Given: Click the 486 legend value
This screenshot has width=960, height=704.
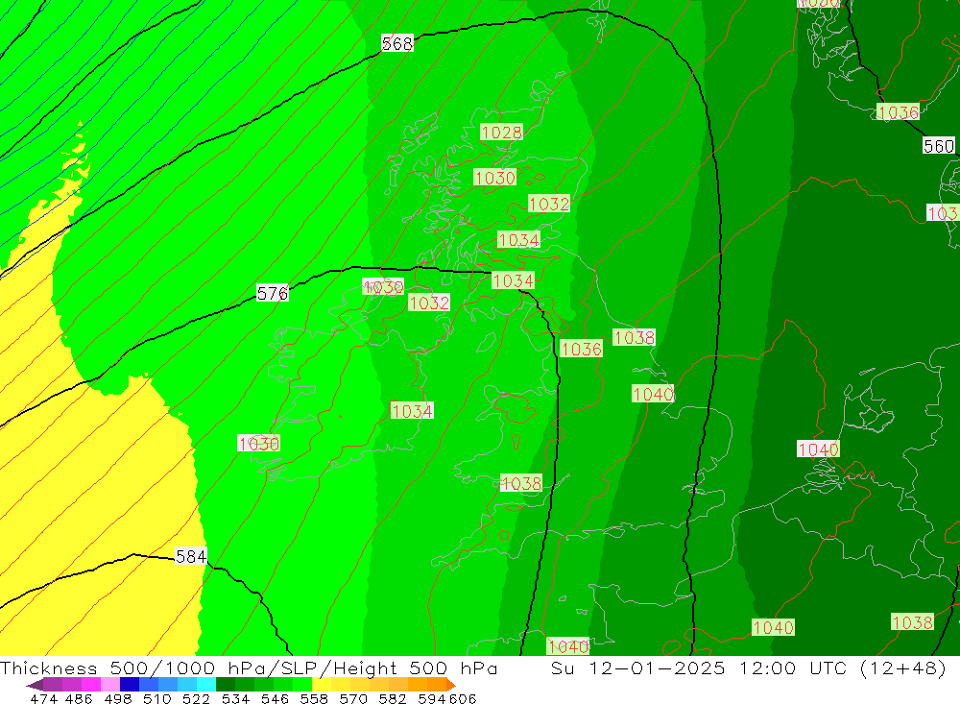Looking at the screenshot, I should point(79,698).
